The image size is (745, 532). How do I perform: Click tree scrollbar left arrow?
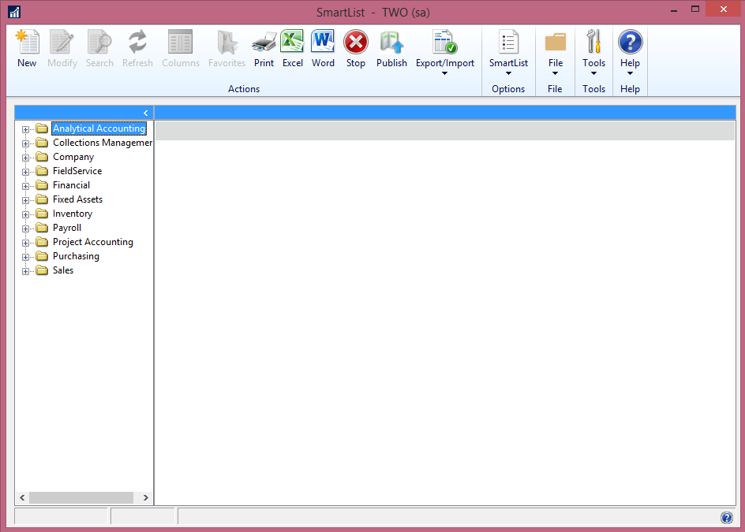coord(22,497)
